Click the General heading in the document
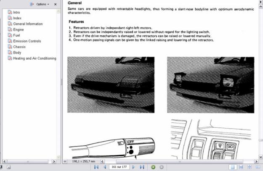263x171 pixels. (x=74, y=3)
